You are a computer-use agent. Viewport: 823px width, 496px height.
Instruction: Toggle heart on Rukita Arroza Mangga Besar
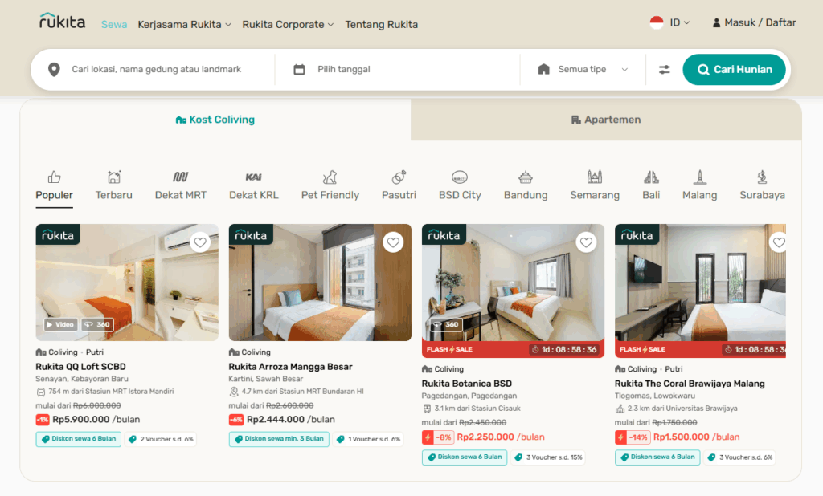pos(392,242)
